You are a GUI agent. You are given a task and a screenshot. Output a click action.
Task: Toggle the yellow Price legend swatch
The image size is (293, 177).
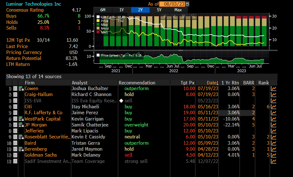point(98,21)
